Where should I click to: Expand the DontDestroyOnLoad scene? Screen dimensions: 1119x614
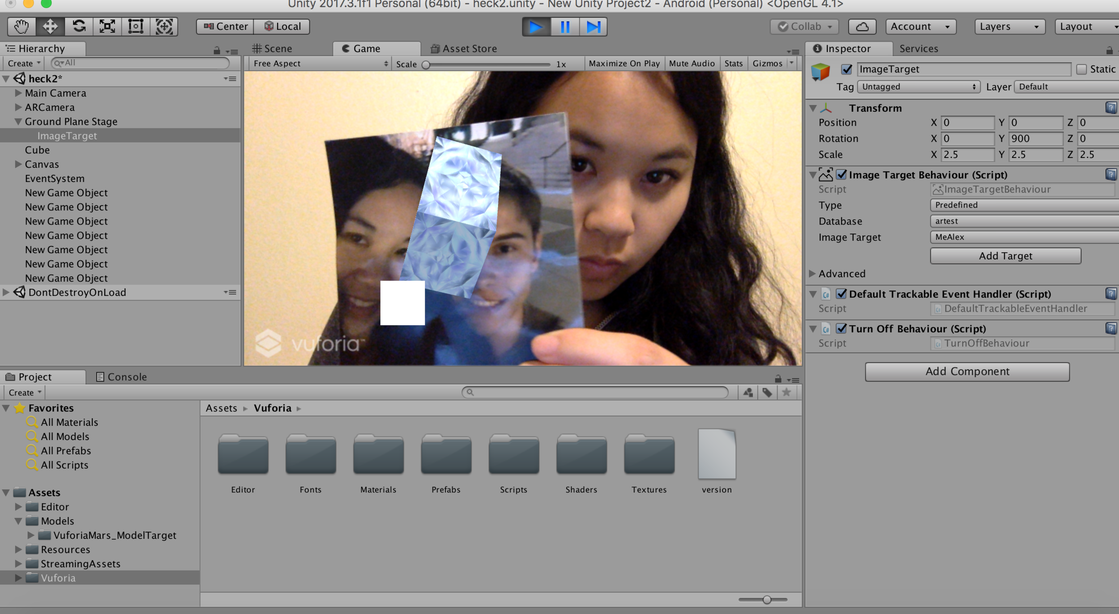click(x=6, y=292)
